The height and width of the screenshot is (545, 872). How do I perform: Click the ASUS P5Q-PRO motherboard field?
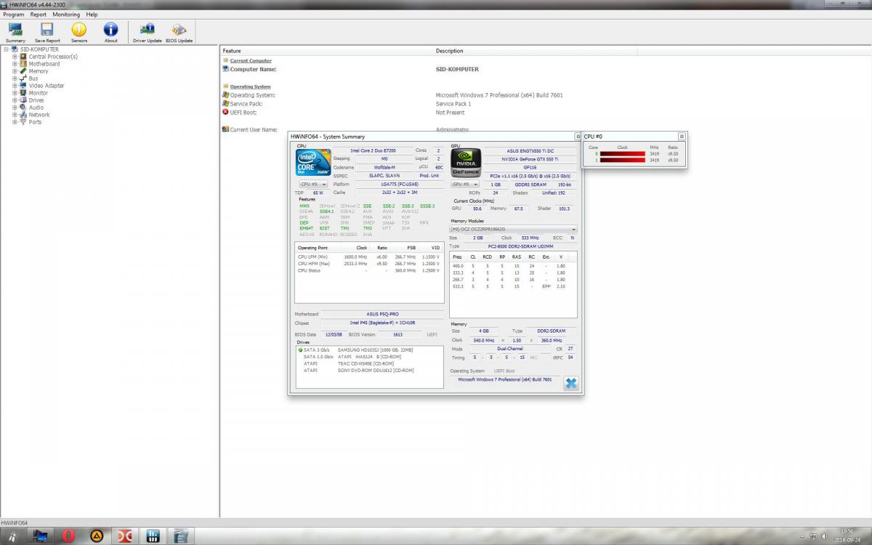coord(382,314)
